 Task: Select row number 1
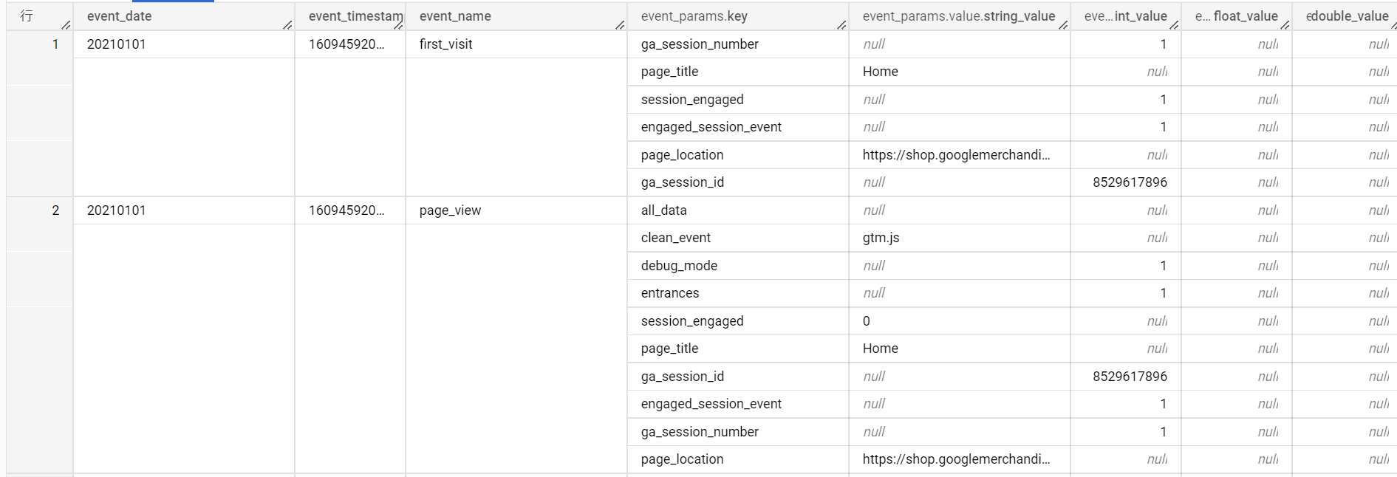click(x=55, y=44)
